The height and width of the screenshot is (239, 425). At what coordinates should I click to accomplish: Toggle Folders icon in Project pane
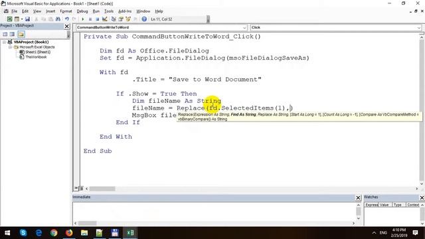(21, 34)
